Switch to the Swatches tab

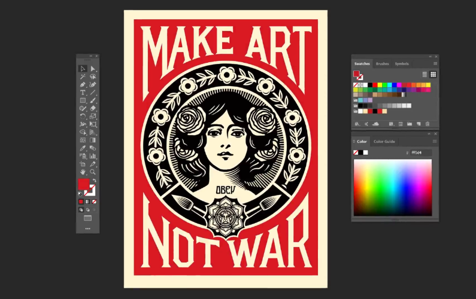click(x=362, y=63)
